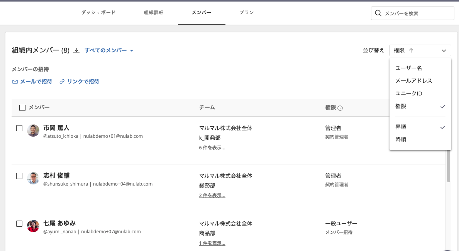The width and height of the screenshot is (459, 251).
Task: Click 一般ユーザー role text
Action: pos(341,224)
